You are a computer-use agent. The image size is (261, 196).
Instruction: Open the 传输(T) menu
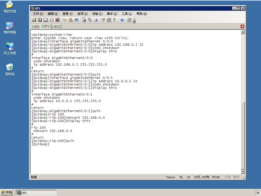97,14
